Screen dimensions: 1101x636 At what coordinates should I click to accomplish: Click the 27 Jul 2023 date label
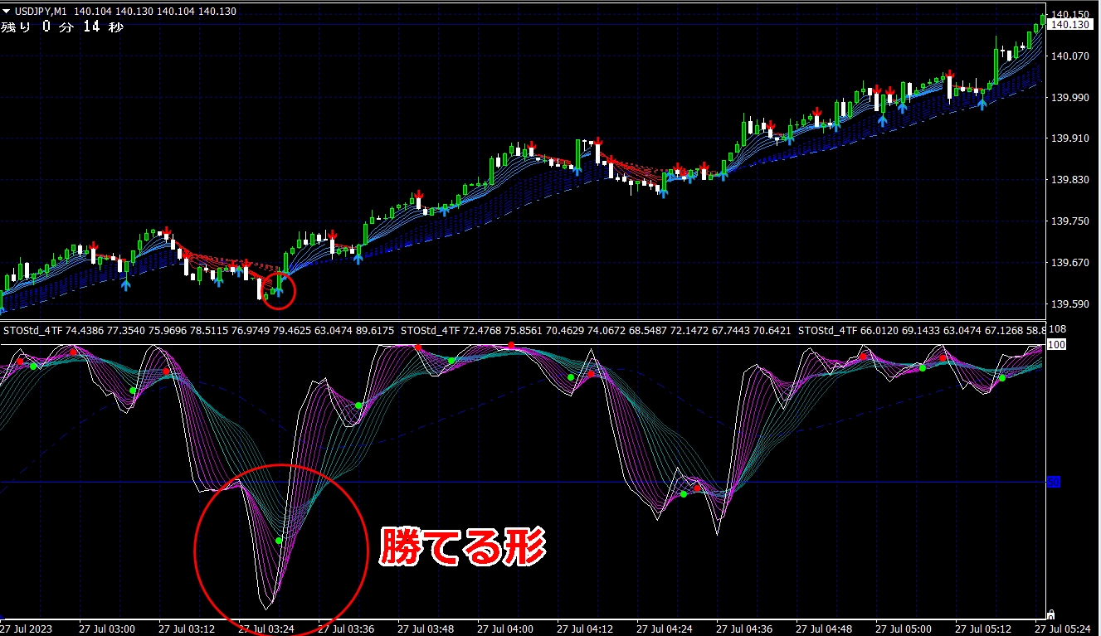tap(27, 629)
